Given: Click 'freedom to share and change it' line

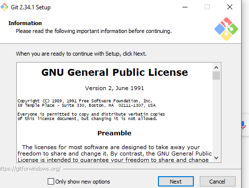Looking at the screenshot, I should (115, 154).
